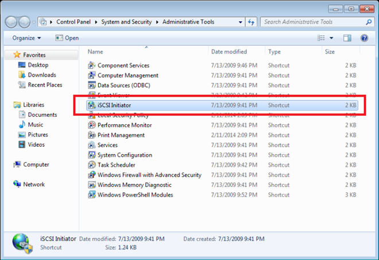
Task: Minimize the Administrative Tools window
Action: coord(335,9)
